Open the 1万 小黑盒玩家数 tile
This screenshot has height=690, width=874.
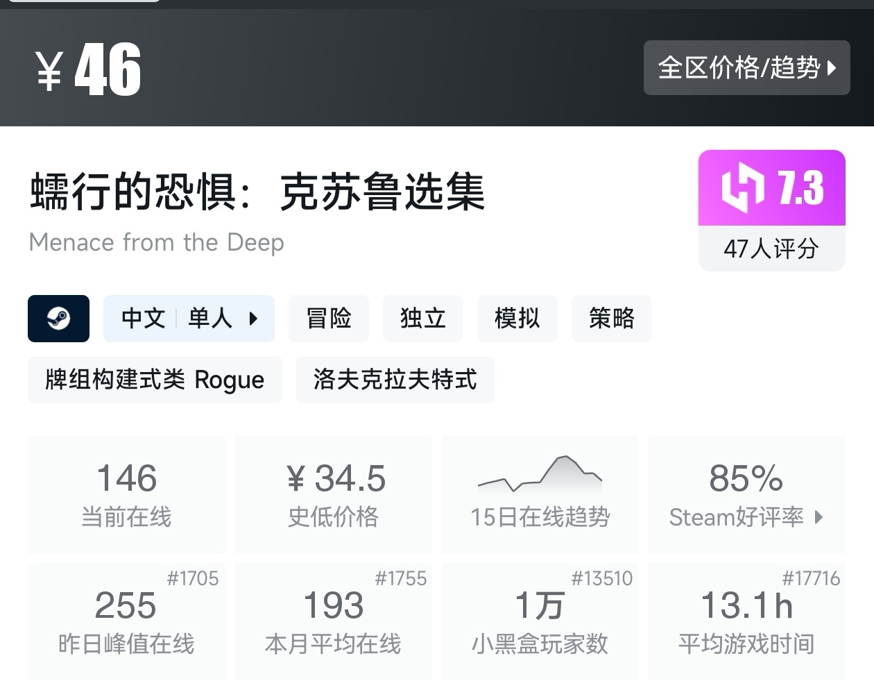click(x=540, y=621)
